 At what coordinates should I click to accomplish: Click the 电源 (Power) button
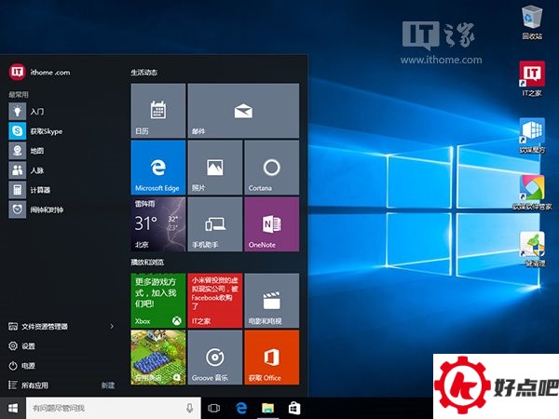tap(28, 366)
